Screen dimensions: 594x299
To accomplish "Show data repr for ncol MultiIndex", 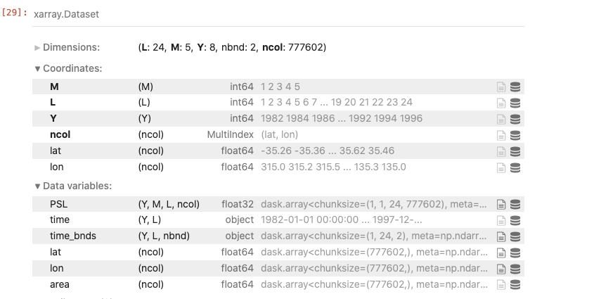I will 515,135.
